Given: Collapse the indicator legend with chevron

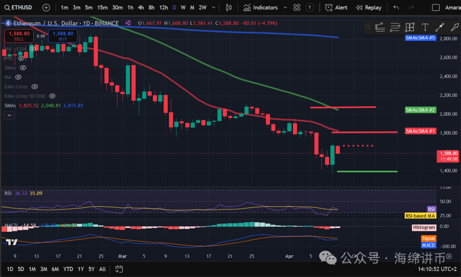Looking at the screenshot, I should click(9, 115).
